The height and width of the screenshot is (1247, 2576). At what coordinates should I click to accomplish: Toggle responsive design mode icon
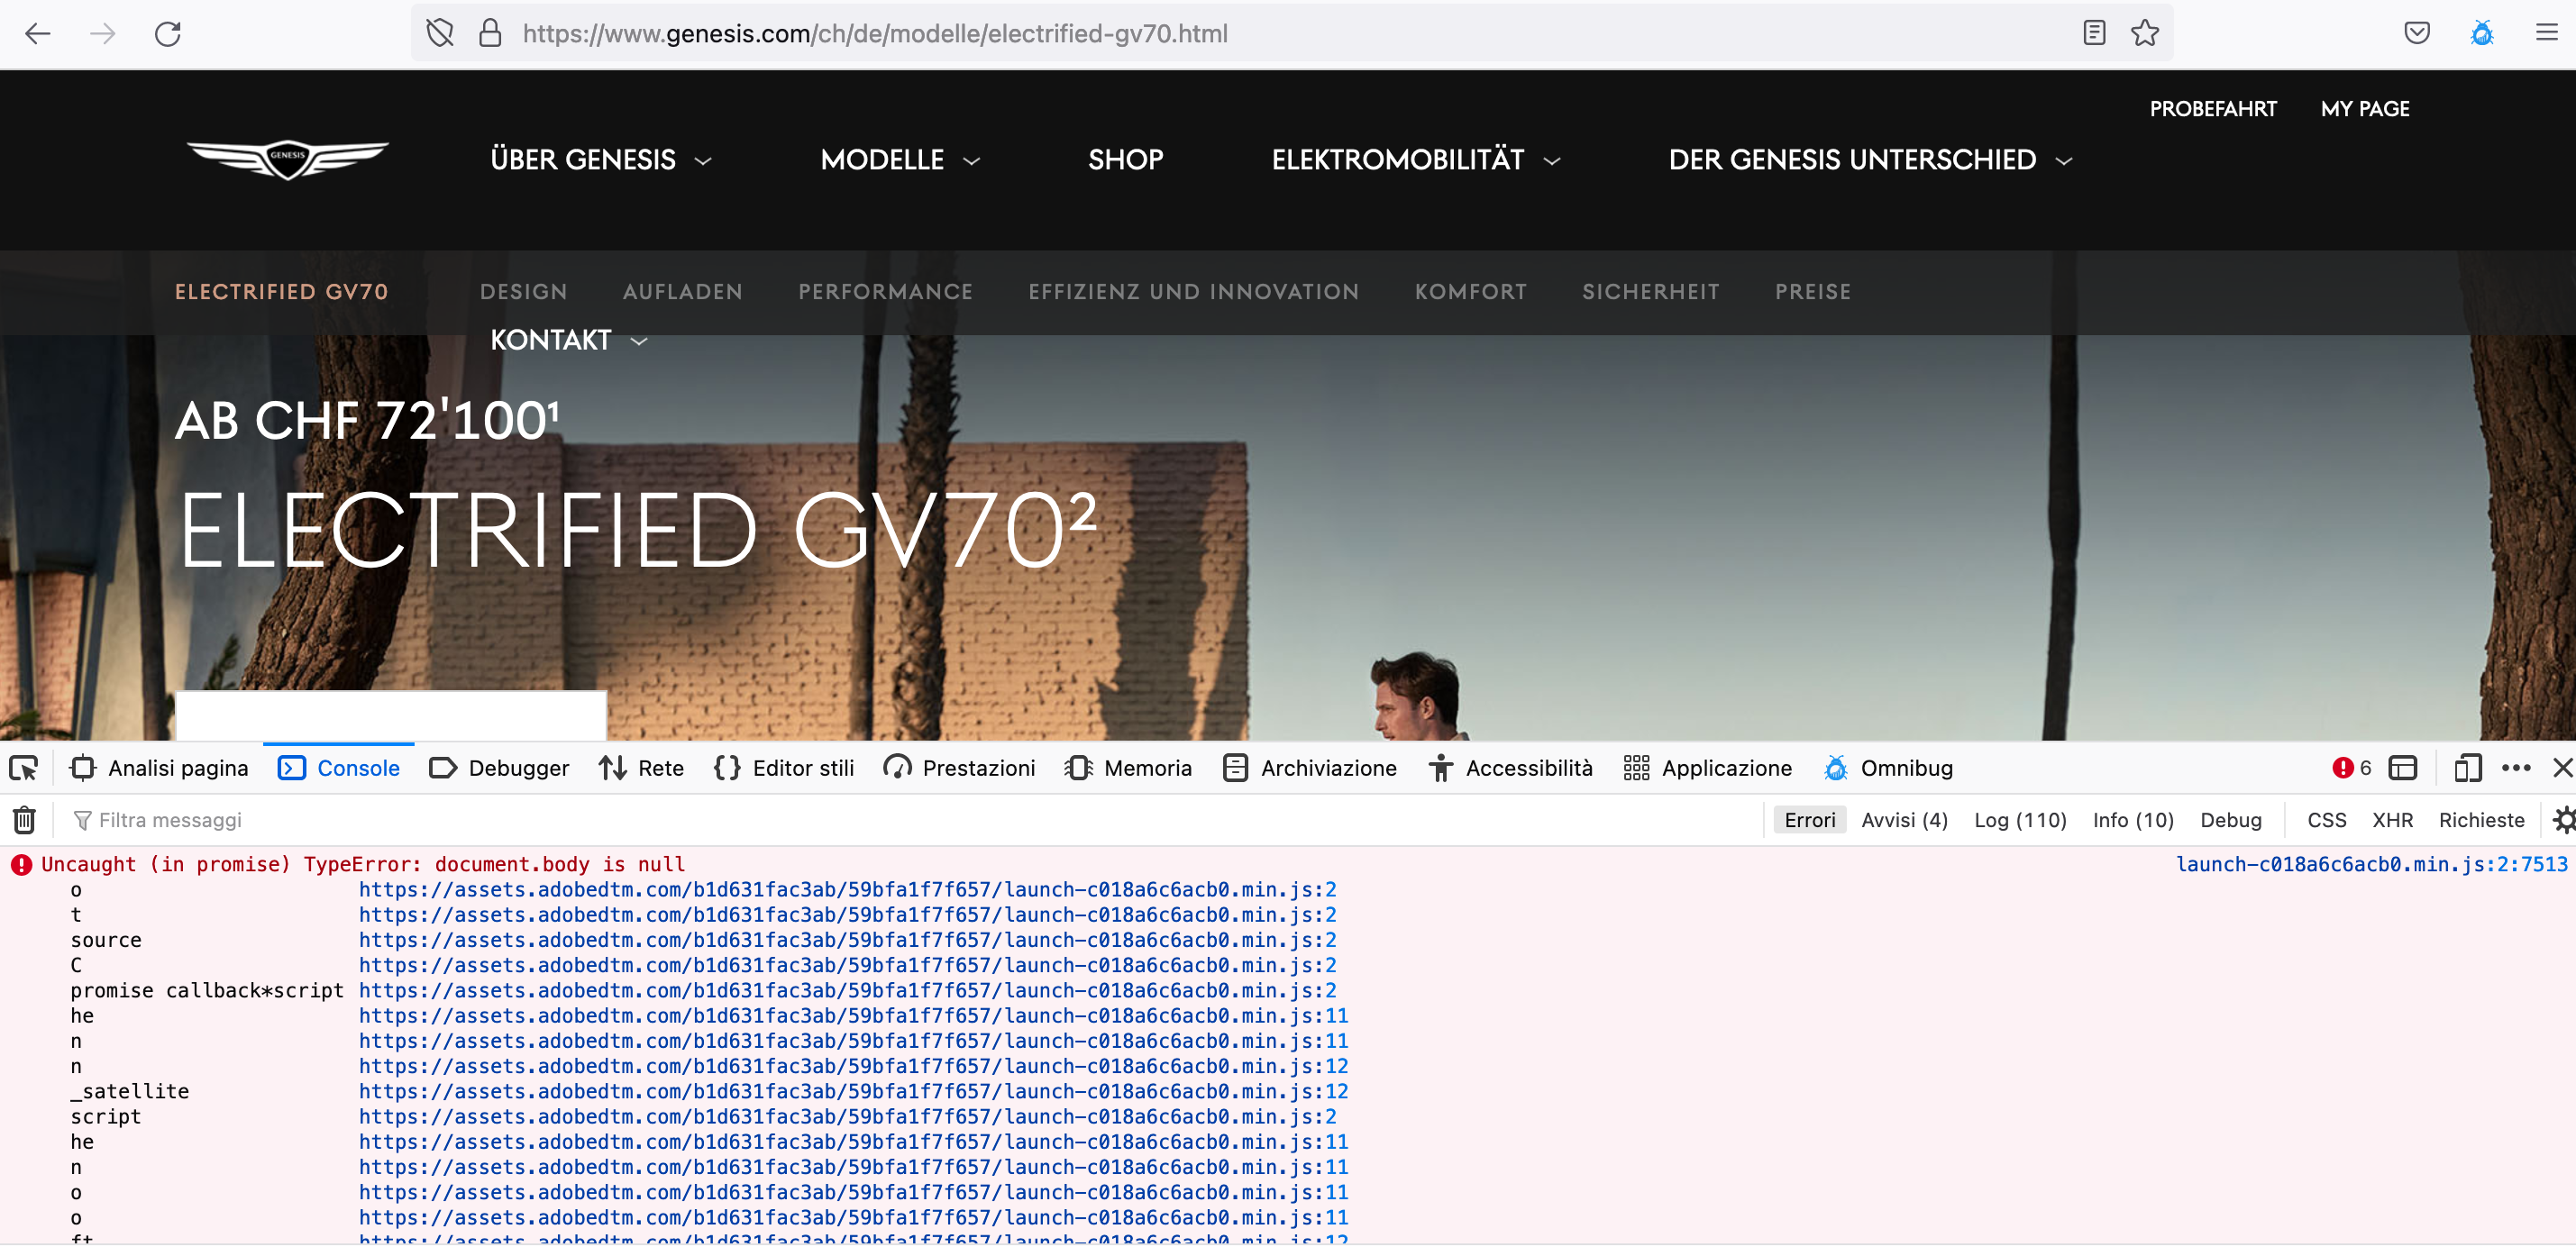pos(2467,768)
